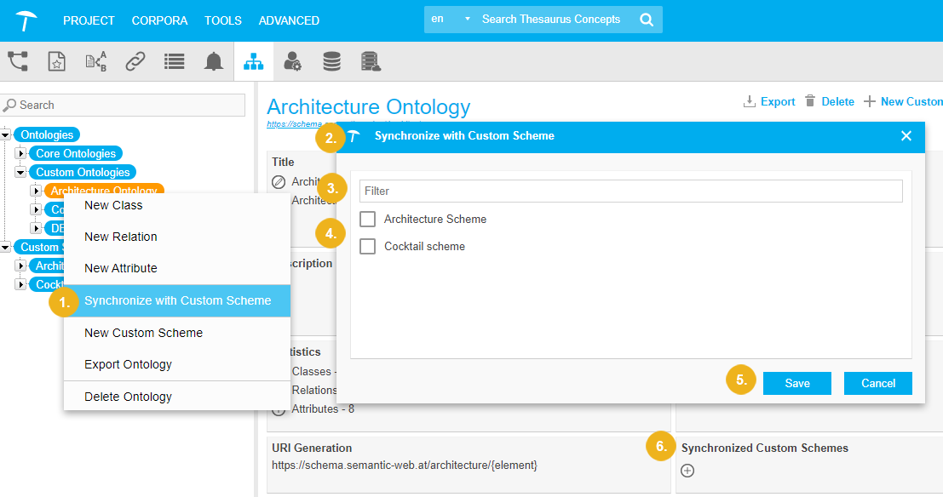Click Cancel in the synchronize dialog
Viewport: 943px width, 497px height.
(877, 383)
